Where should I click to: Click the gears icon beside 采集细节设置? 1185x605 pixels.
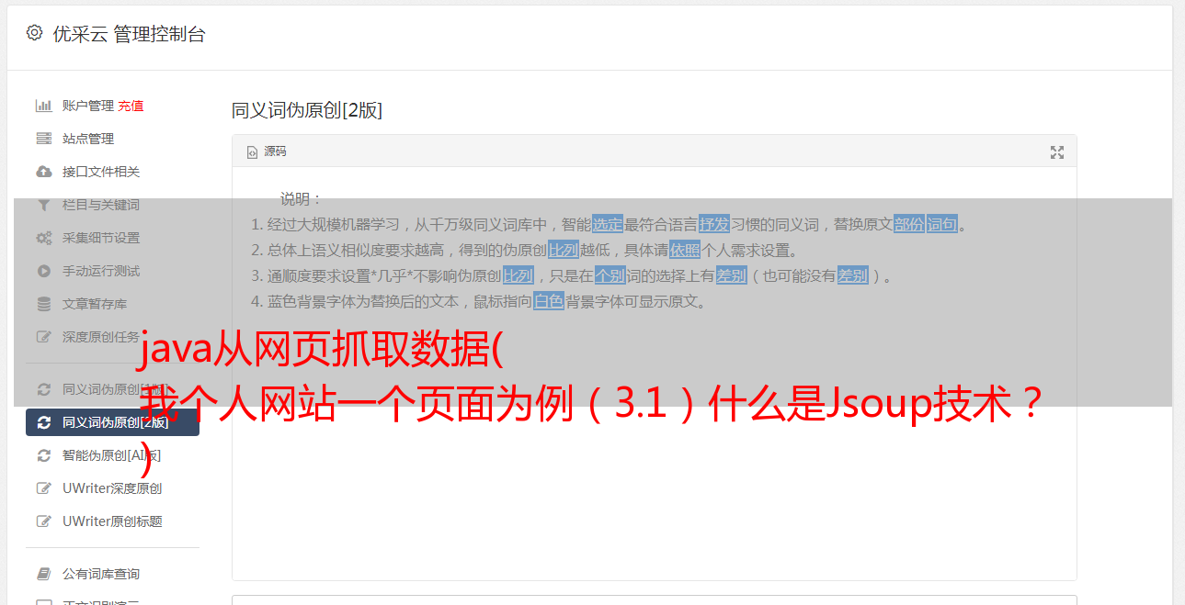click(43, 238)
